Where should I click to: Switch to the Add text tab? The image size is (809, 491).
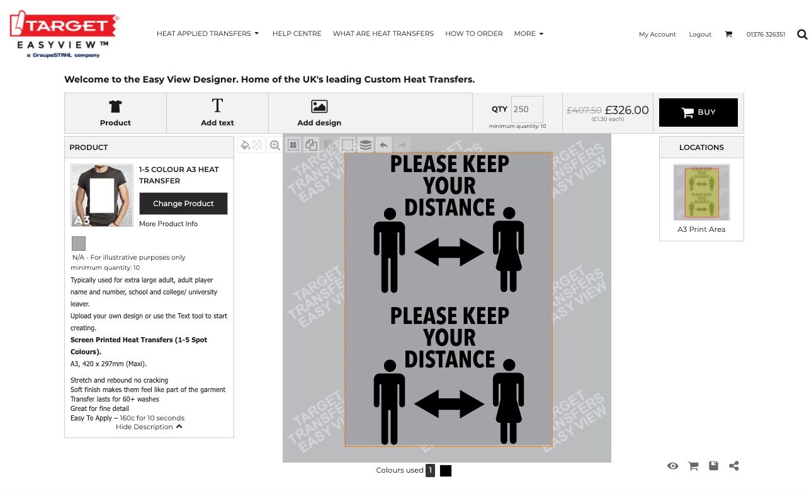(217, 113)
